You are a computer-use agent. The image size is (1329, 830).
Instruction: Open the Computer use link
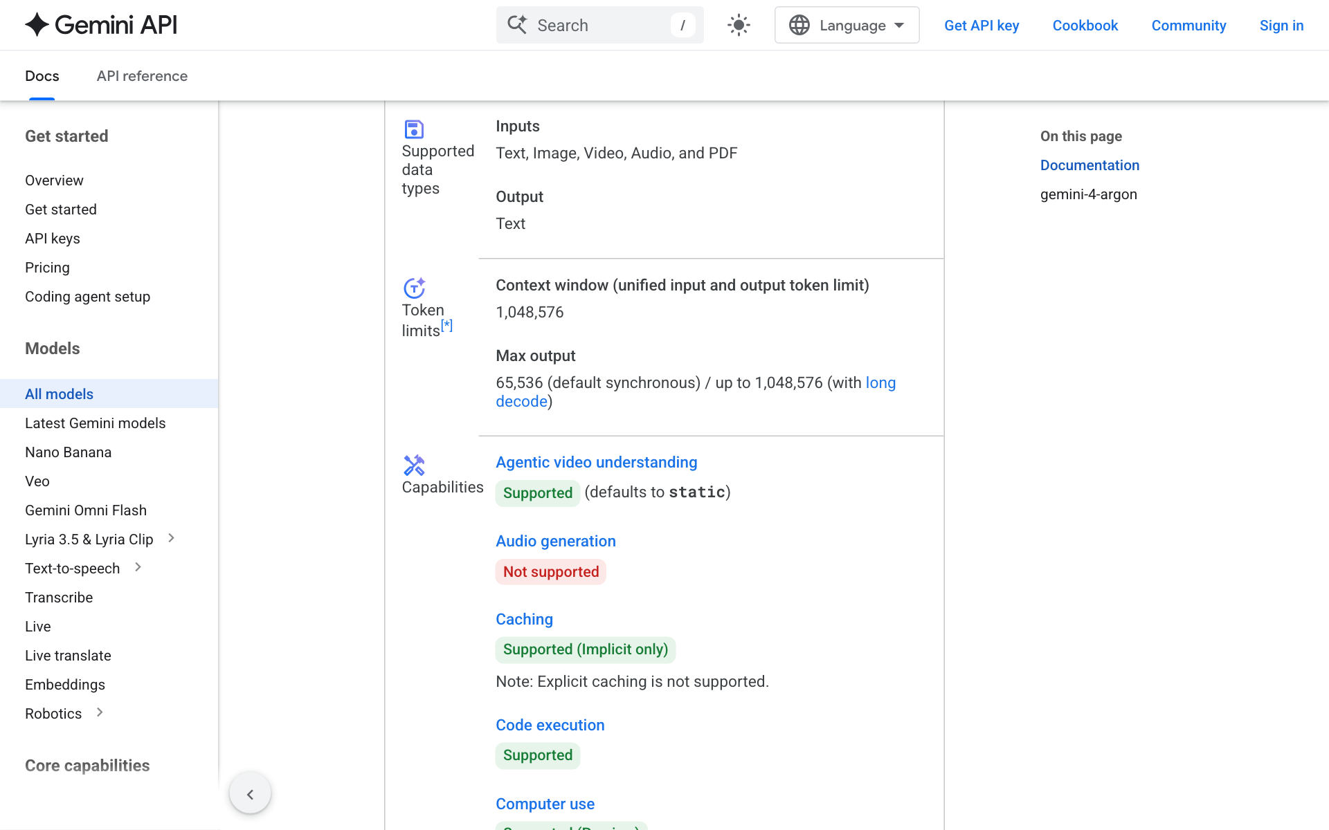pyautogui.click(x=545, y=804)
